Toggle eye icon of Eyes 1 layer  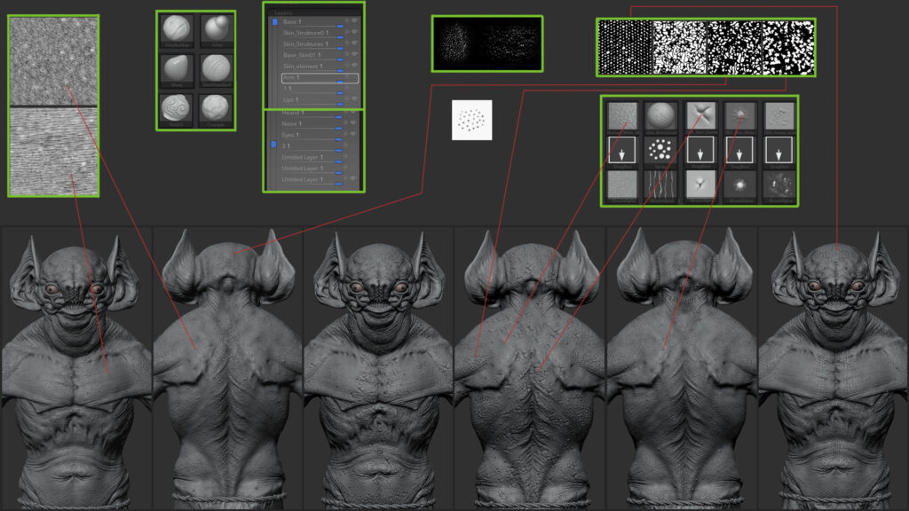[353, 135]
